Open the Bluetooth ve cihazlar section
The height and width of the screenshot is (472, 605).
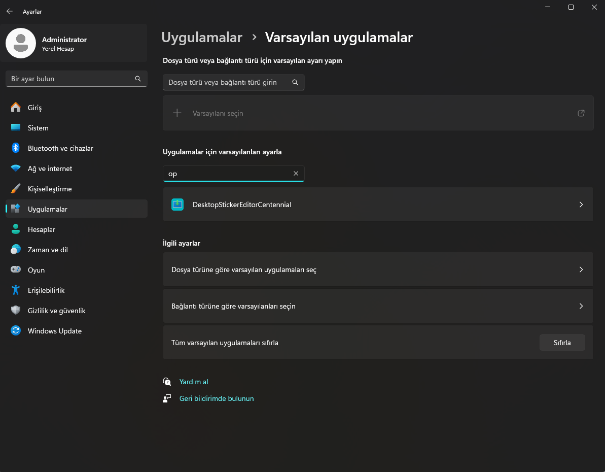[x=60, y=148]
